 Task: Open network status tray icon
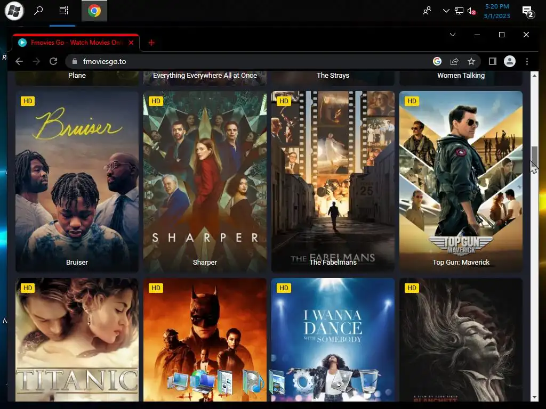coord(459,11)
